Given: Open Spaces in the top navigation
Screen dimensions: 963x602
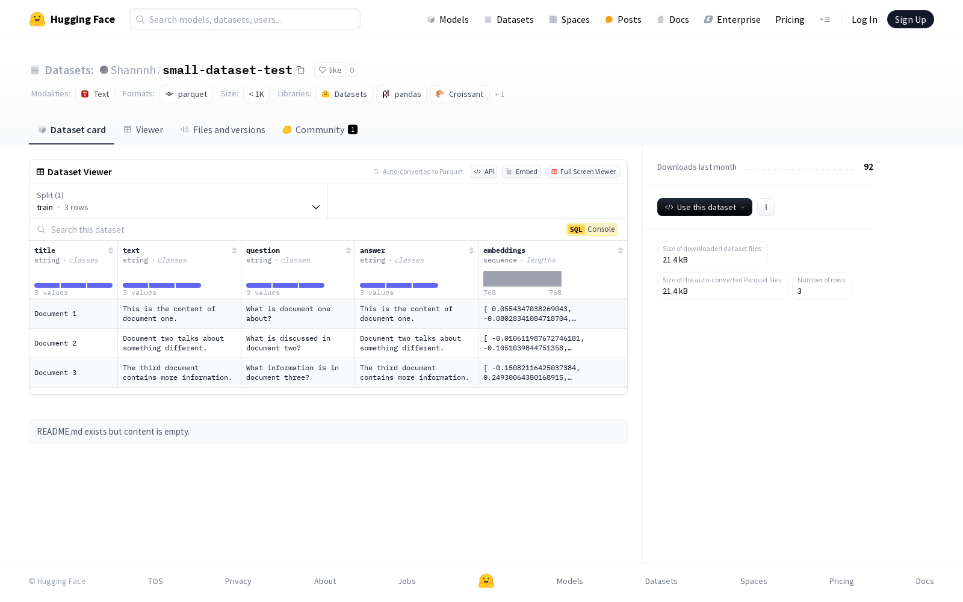Looking at the screenshot, I should (x=569, y=19).
